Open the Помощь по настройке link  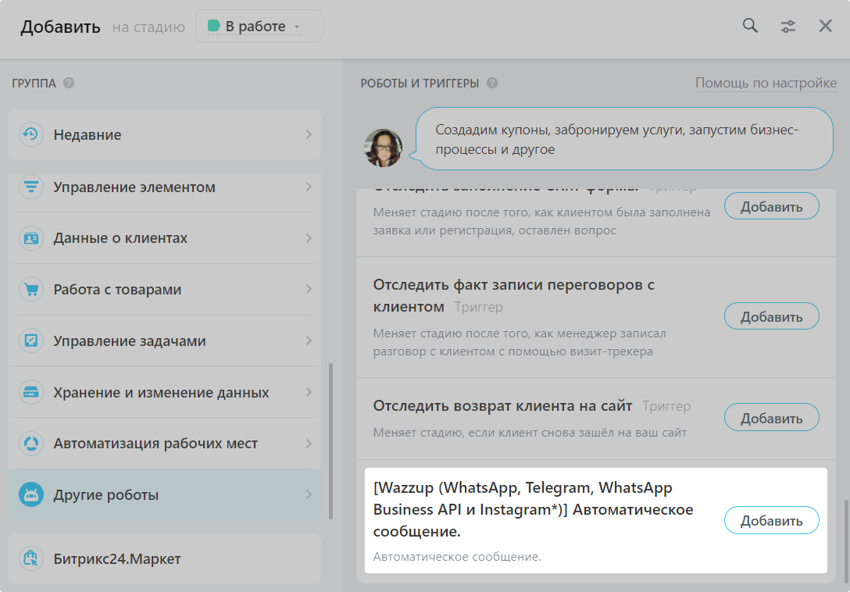coord(766,83)
